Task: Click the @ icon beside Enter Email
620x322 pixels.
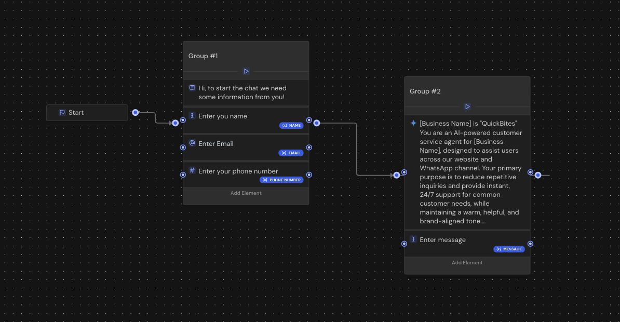Action: click(192, 143)
